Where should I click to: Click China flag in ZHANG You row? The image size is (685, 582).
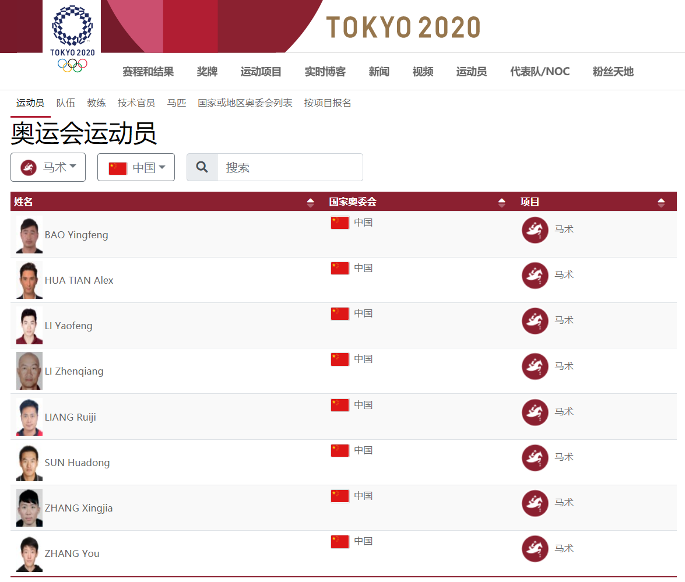point(340,541)
